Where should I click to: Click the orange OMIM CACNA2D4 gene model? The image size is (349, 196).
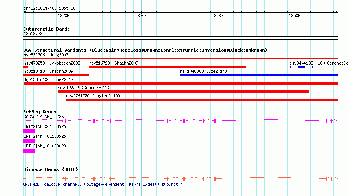tap(180, 178)
